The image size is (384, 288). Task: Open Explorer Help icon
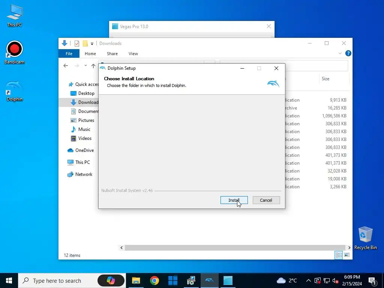click(x=348, y=53)
